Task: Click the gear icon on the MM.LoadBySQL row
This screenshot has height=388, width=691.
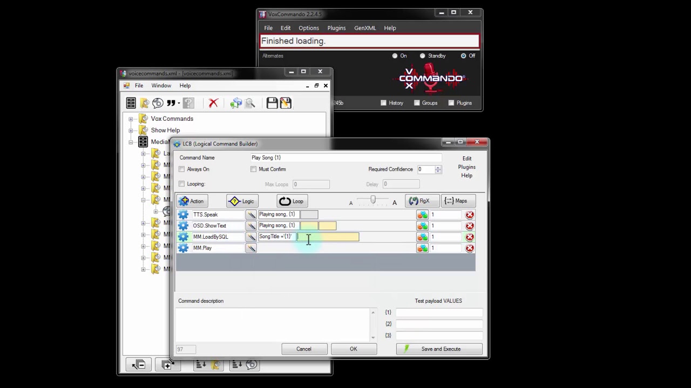Action: (x=183, y=237)
